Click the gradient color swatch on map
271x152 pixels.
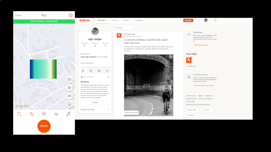[43, 69]
